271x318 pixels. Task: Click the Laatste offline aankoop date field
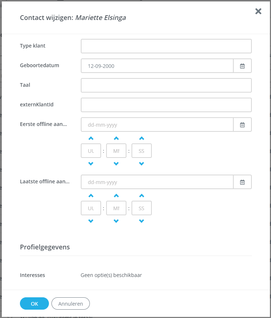[x=157, y=182]
